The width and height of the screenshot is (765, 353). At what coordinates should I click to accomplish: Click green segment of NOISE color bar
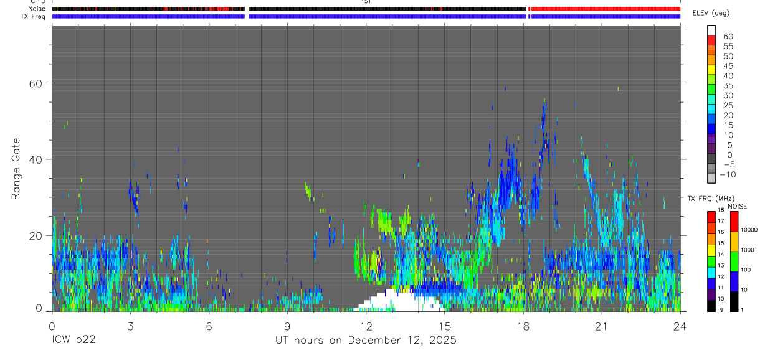pyautogui.click(x=734, y=261)
